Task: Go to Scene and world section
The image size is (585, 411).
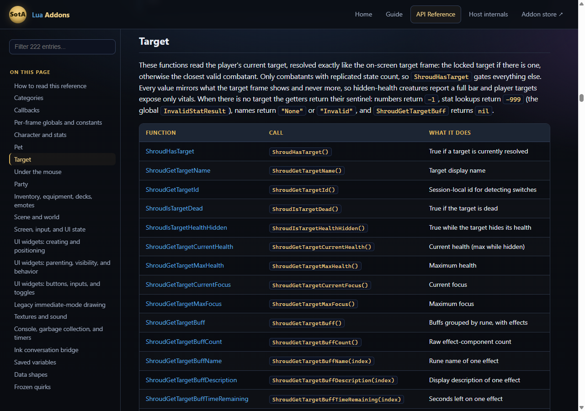Action: 37,217
